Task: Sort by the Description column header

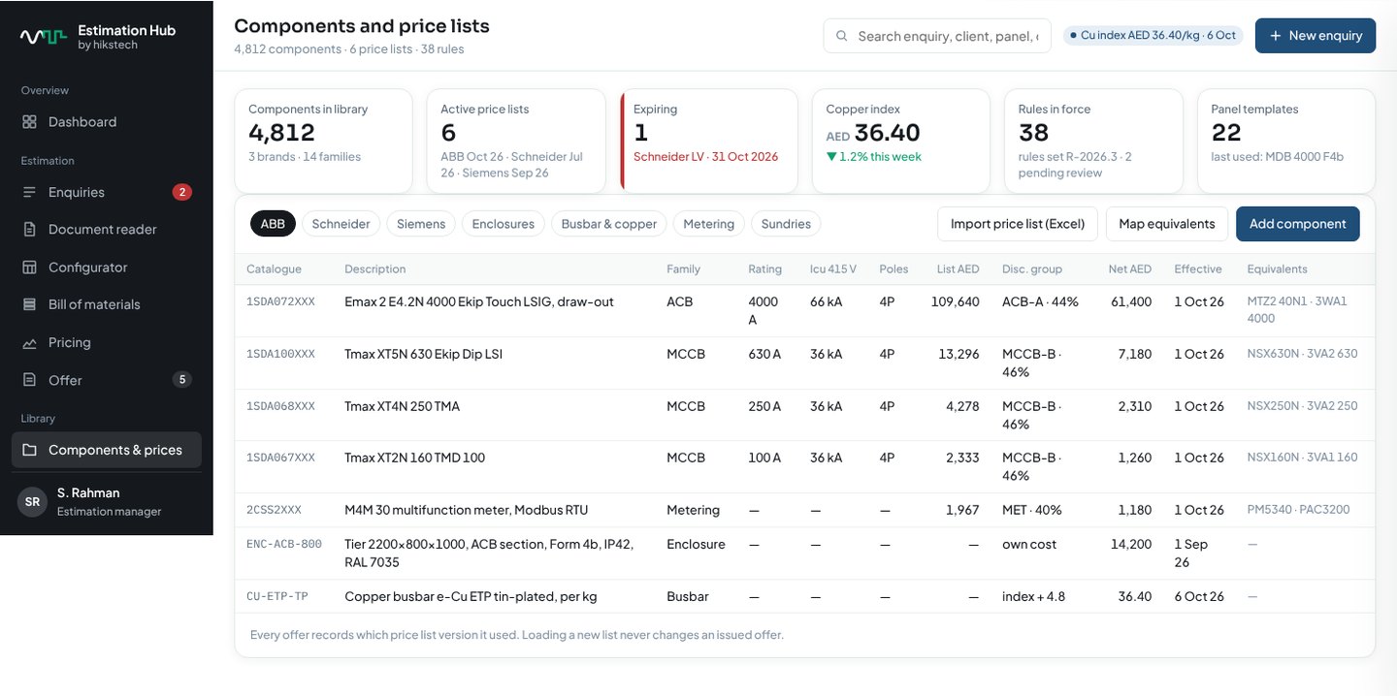Action: pos(375,269)
